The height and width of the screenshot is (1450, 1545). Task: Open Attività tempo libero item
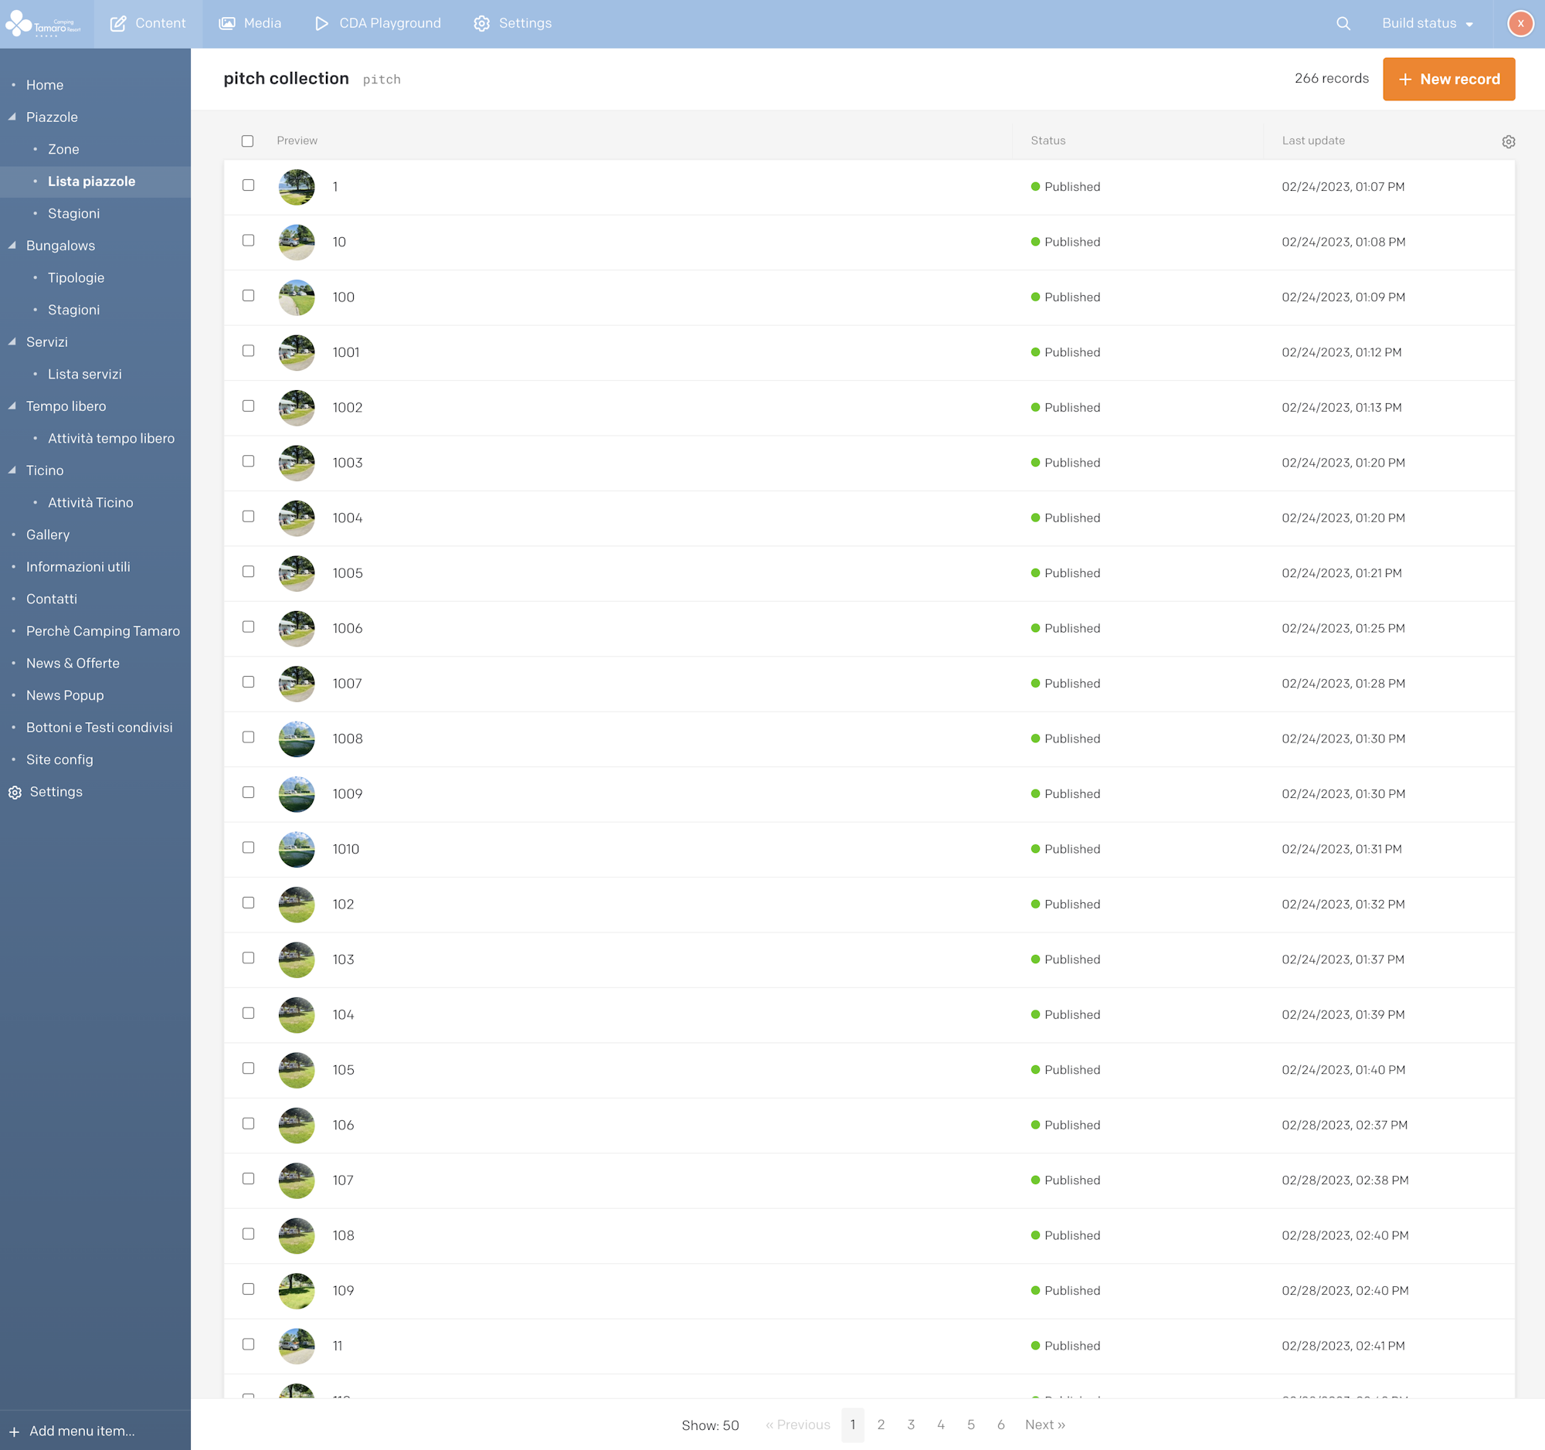pos(111,438)
